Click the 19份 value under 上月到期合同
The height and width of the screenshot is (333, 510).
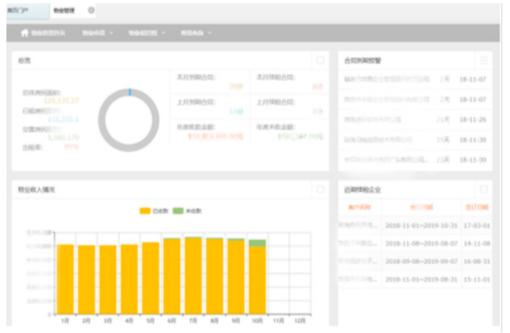[236, 111]
